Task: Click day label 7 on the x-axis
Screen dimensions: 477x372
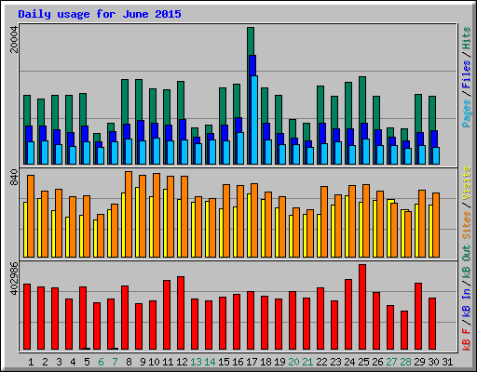Action: 115,362
